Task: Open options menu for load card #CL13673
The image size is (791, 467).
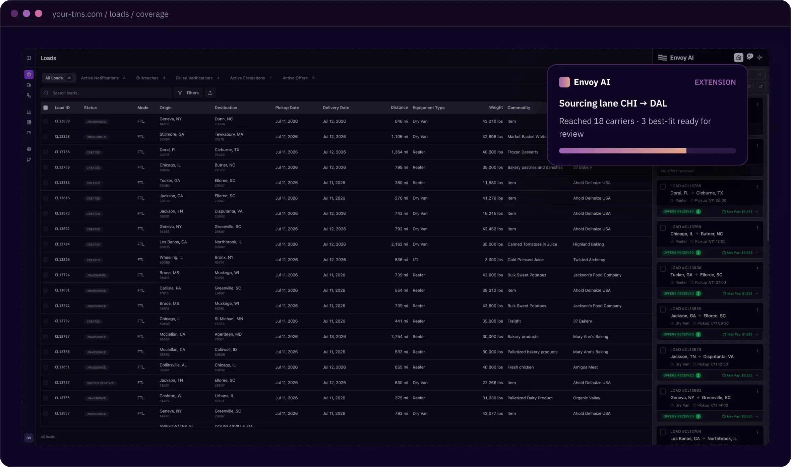Action: point(757,350)
